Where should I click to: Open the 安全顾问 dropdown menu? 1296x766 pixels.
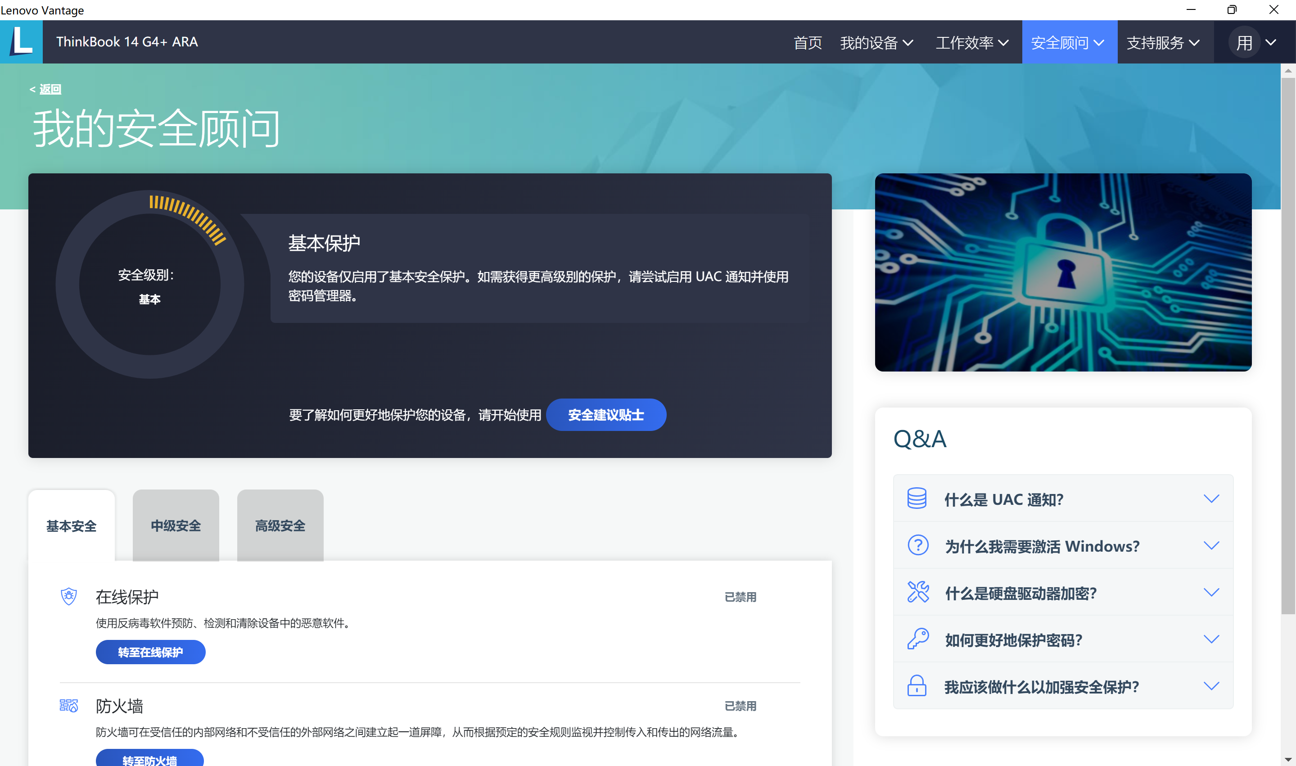pos(1070,42)
